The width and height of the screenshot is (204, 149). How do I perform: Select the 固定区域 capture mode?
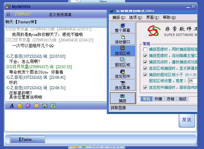[x=123, y=62]
